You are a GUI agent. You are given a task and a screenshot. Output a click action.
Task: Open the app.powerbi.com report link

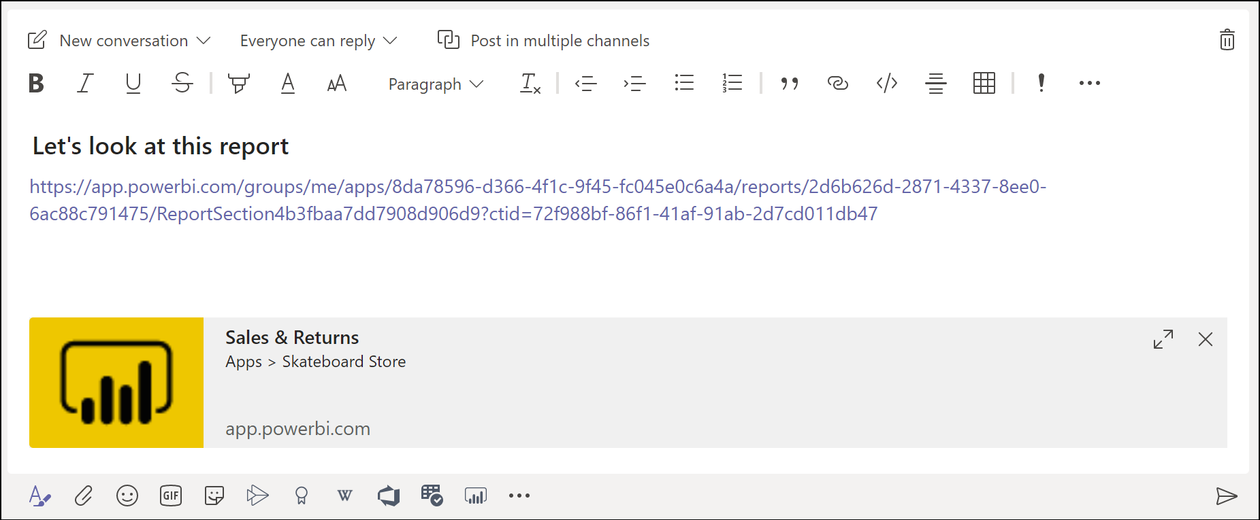pyautogui.click(x=538, y=200)
